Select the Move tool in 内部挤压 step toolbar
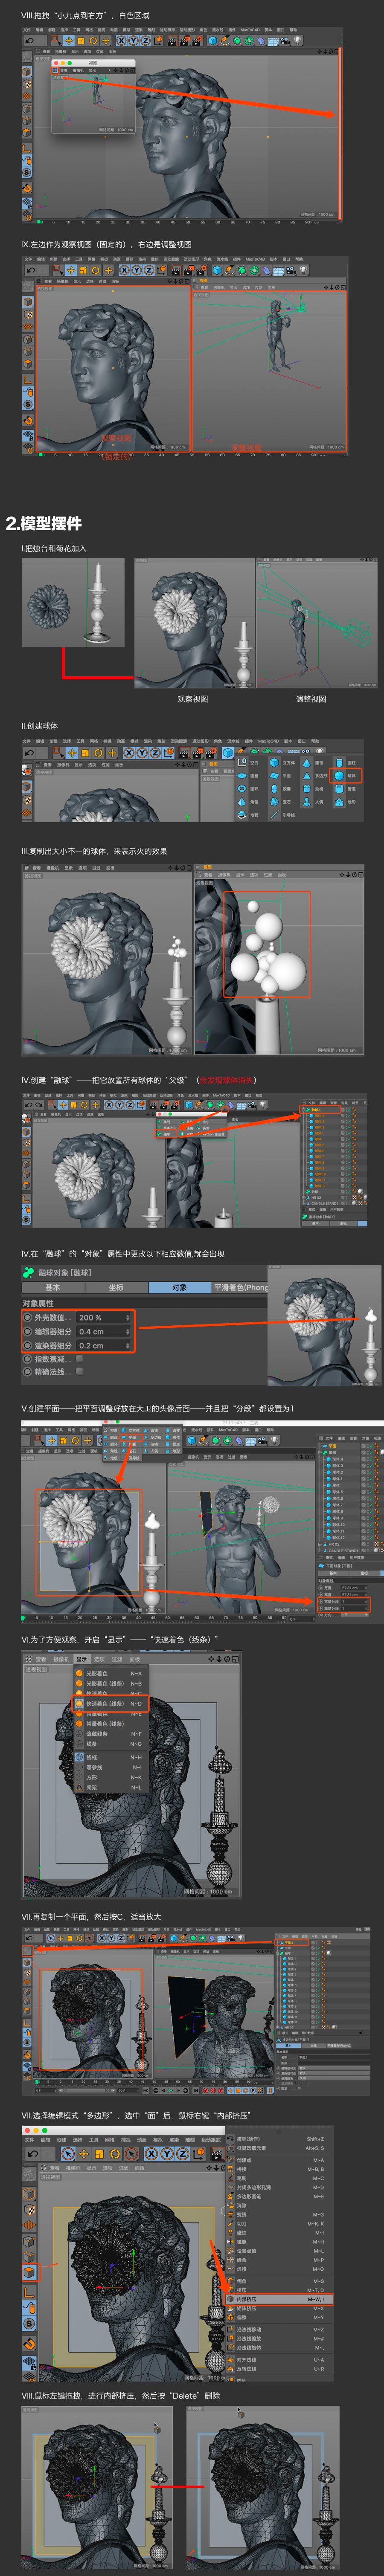The height and width of the screenshot is (2576, 384). 83,2153
